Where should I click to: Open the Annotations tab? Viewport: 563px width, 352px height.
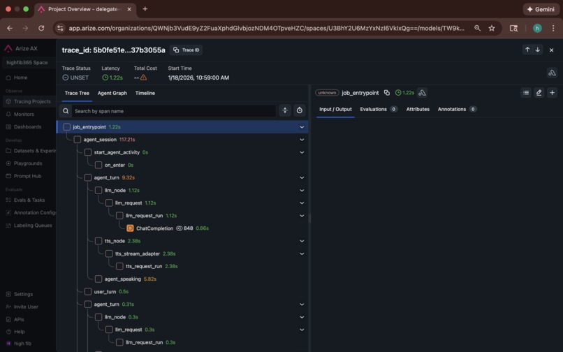click(457, 109)
